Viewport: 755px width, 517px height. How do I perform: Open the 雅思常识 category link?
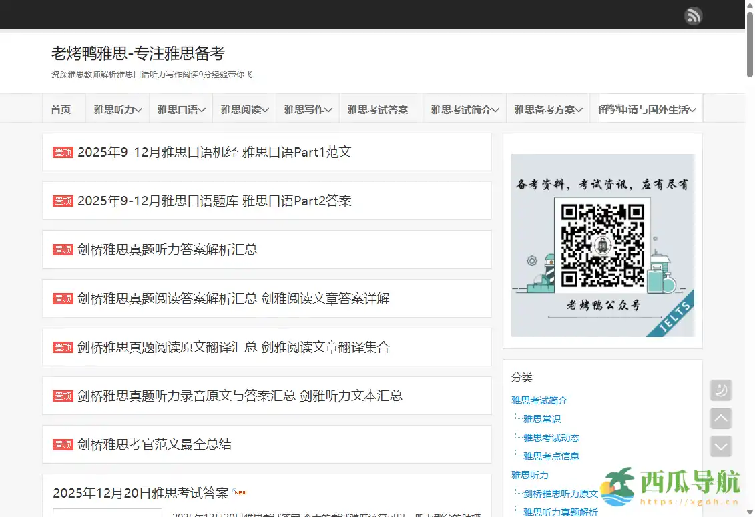541,419
